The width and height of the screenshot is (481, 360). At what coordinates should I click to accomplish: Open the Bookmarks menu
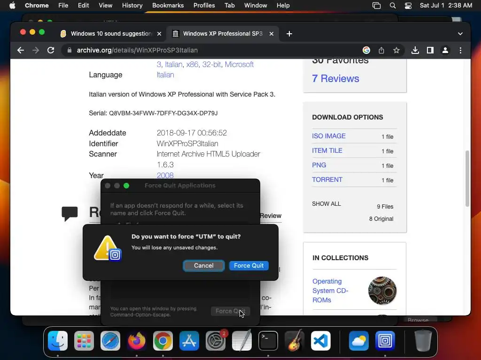pos(168,6)
